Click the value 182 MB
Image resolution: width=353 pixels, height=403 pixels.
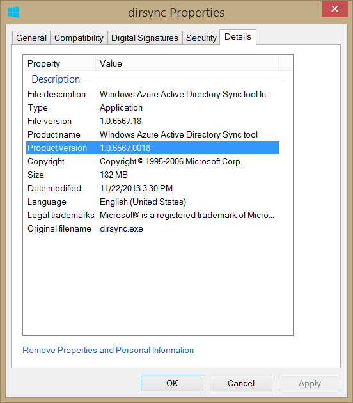click(x=114, y=175)
